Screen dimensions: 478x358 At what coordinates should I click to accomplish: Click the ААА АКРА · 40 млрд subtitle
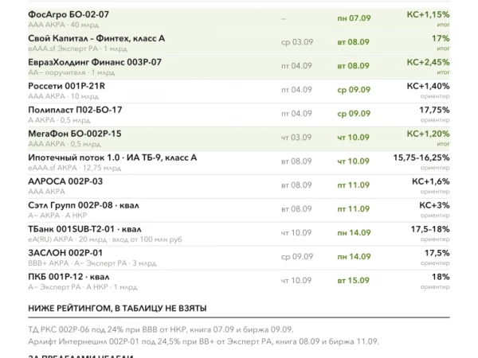tap(64, 25)
